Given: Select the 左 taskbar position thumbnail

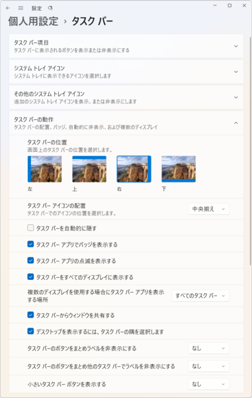Looking at the screenshot, I should tap(44, 169).
